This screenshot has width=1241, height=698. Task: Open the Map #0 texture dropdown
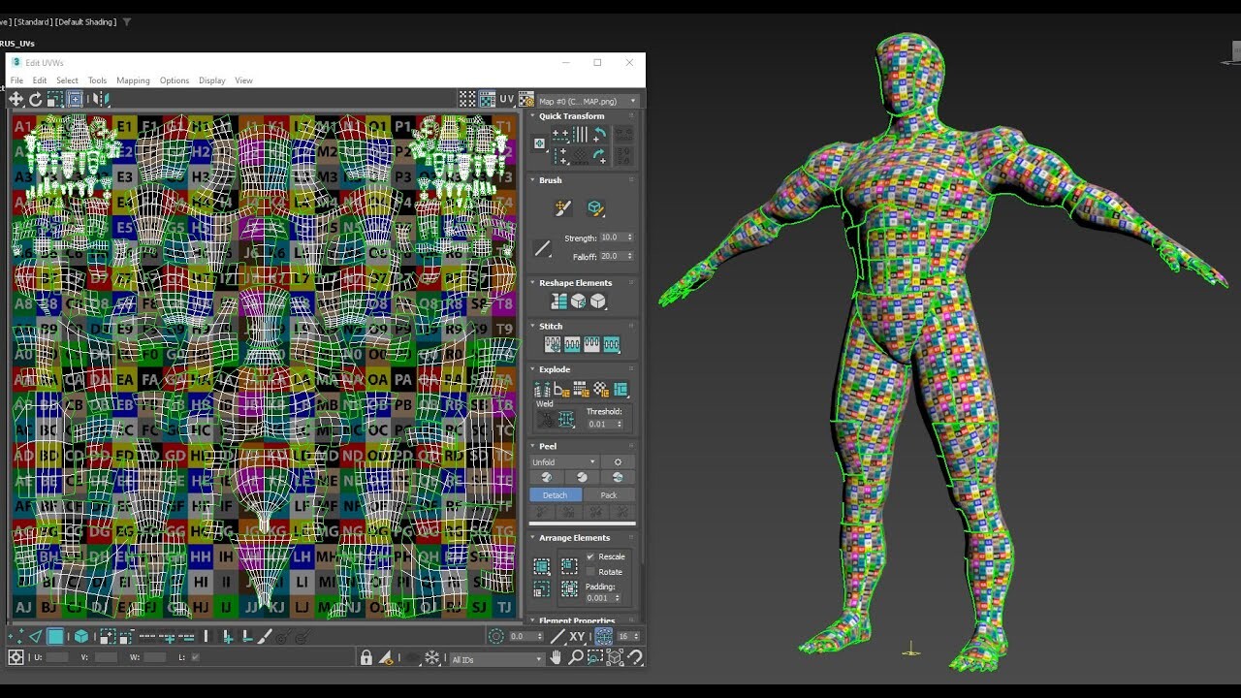(631, 100)
